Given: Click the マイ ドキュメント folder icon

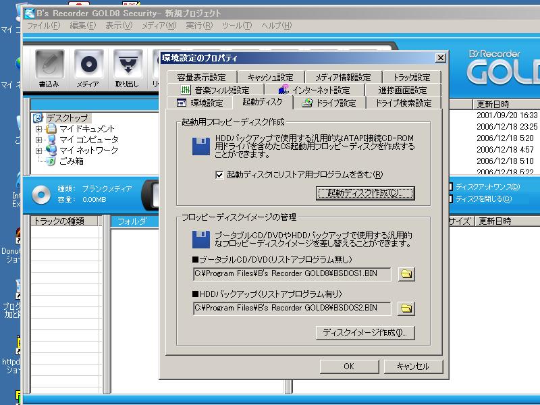Looking at the screenshot, I should pos(51,129).
